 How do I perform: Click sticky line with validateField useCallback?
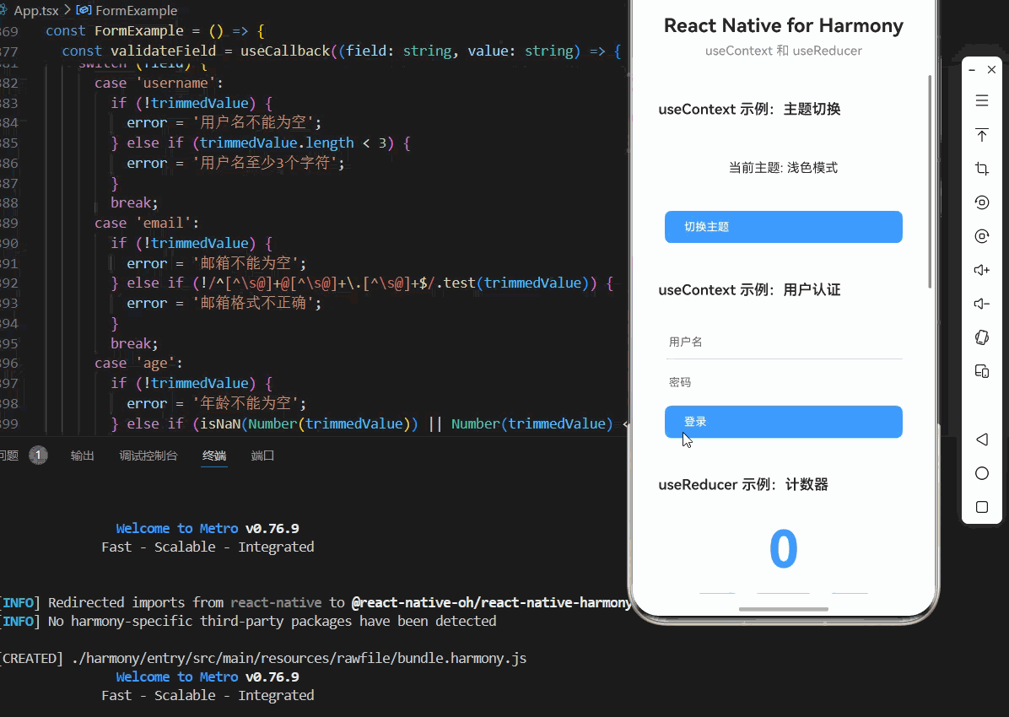(x=342, y=51)
